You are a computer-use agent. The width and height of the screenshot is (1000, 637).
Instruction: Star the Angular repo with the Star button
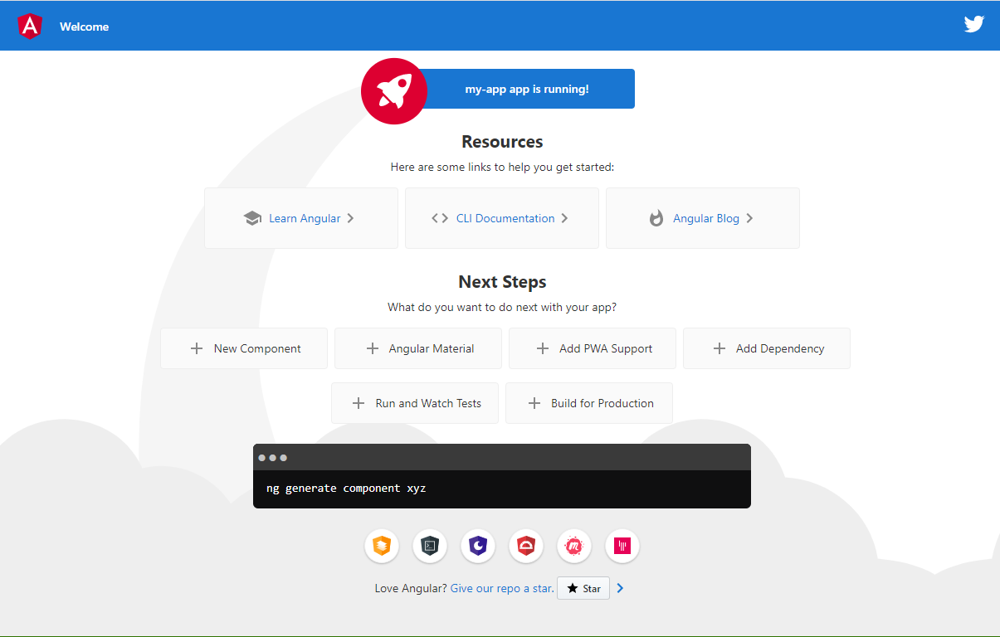click(x=583, y=588)
